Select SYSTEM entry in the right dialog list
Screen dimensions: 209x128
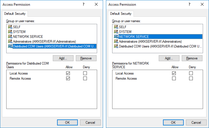(x=125, y=32)
